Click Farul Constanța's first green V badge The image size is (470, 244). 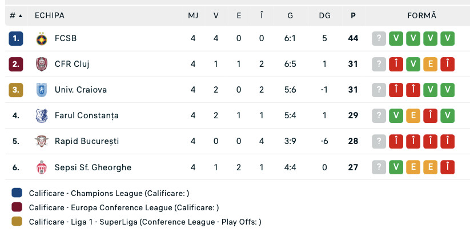coord(396,115)
